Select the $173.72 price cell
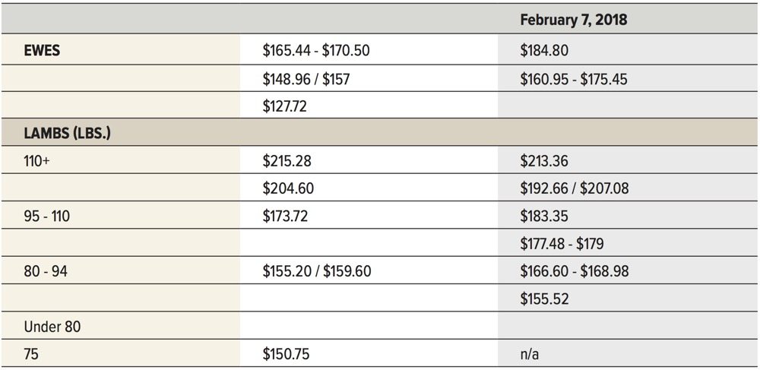This screenshot has width=760, height=370. 285,216
